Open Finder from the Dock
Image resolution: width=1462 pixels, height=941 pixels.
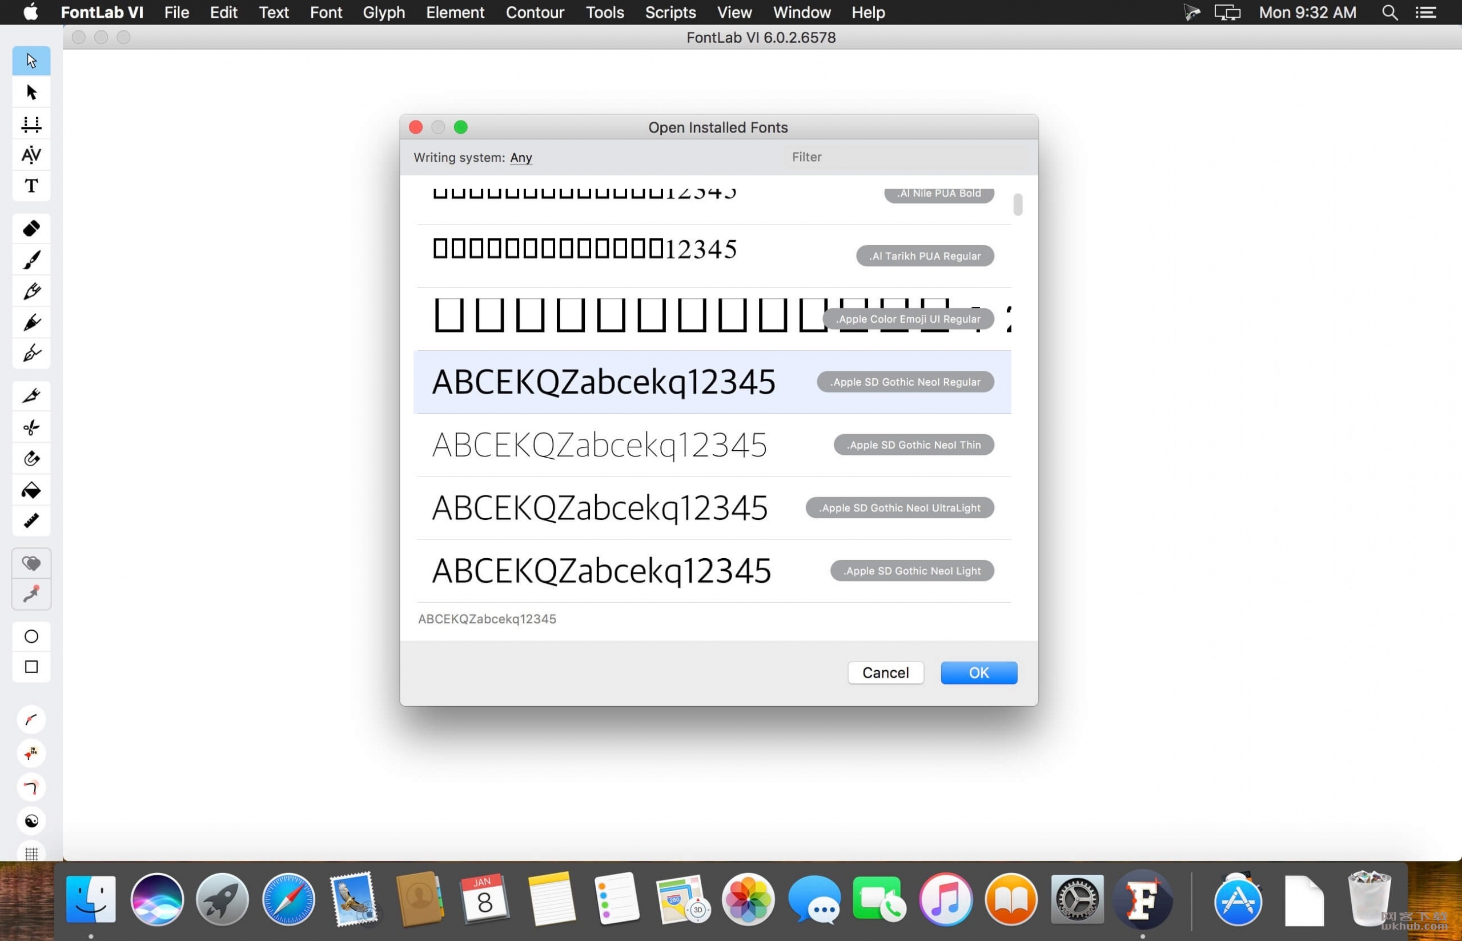90,899
